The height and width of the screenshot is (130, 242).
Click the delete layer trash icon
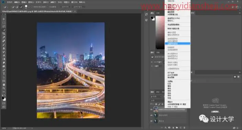[x=184, y=128]
